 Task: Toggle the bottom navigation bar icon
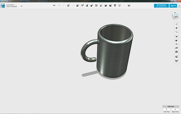[x=176, y=61]
